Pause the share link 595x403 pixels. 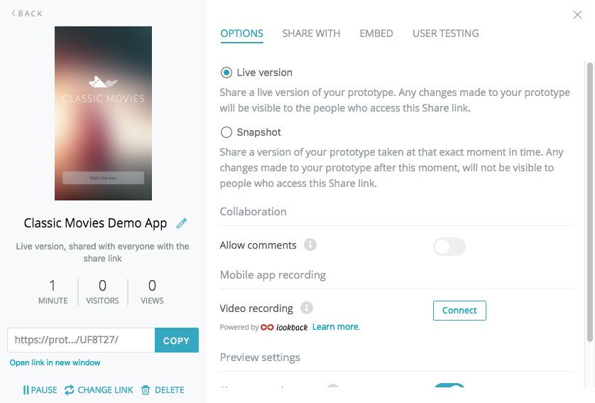coord(40,390)
